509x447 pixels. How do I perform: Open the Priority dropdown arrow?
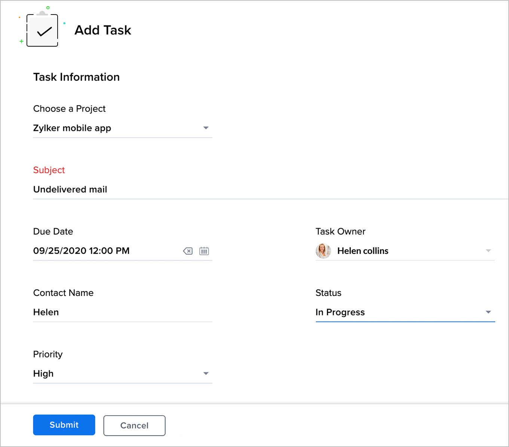coord(206,373)
